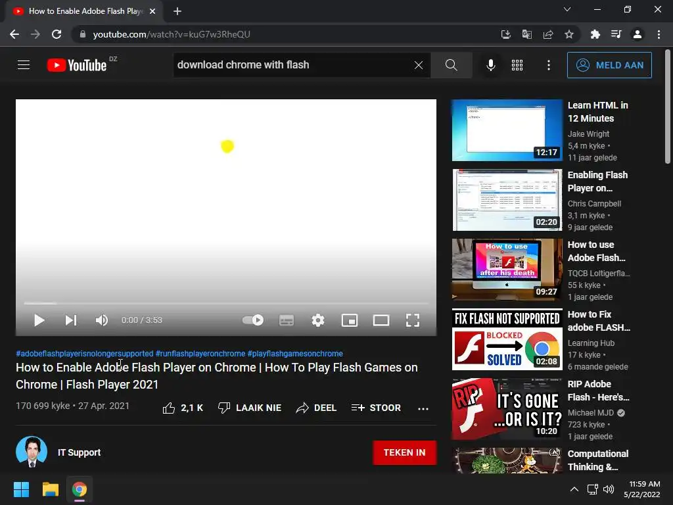Subscribe with the TEKEN IN button
Viewport: 673px width, 505px height.
point(404,452)
